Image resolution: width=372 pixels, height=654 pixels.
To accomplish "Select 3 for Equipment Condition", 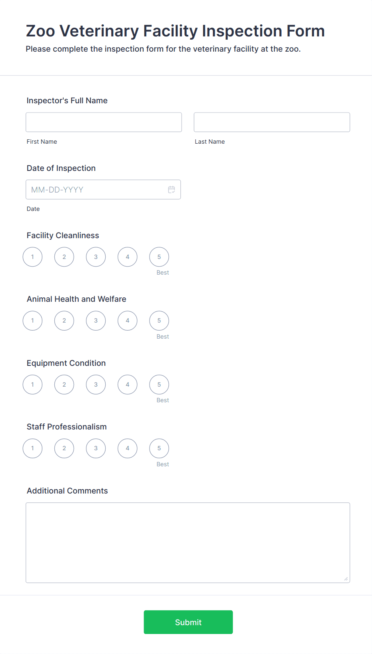I will tap(96, 385).
